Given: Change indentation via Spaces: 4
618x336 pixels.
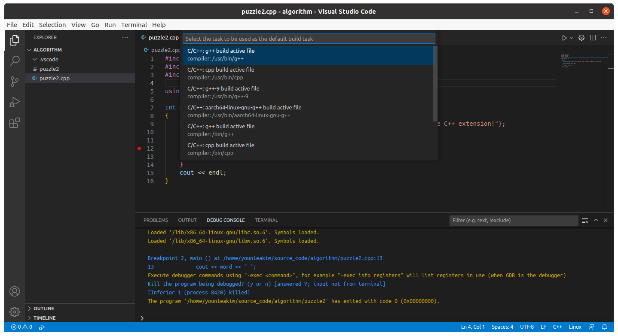Looking at the screenshot, I should pyautogui.click(x=502, y=327).
